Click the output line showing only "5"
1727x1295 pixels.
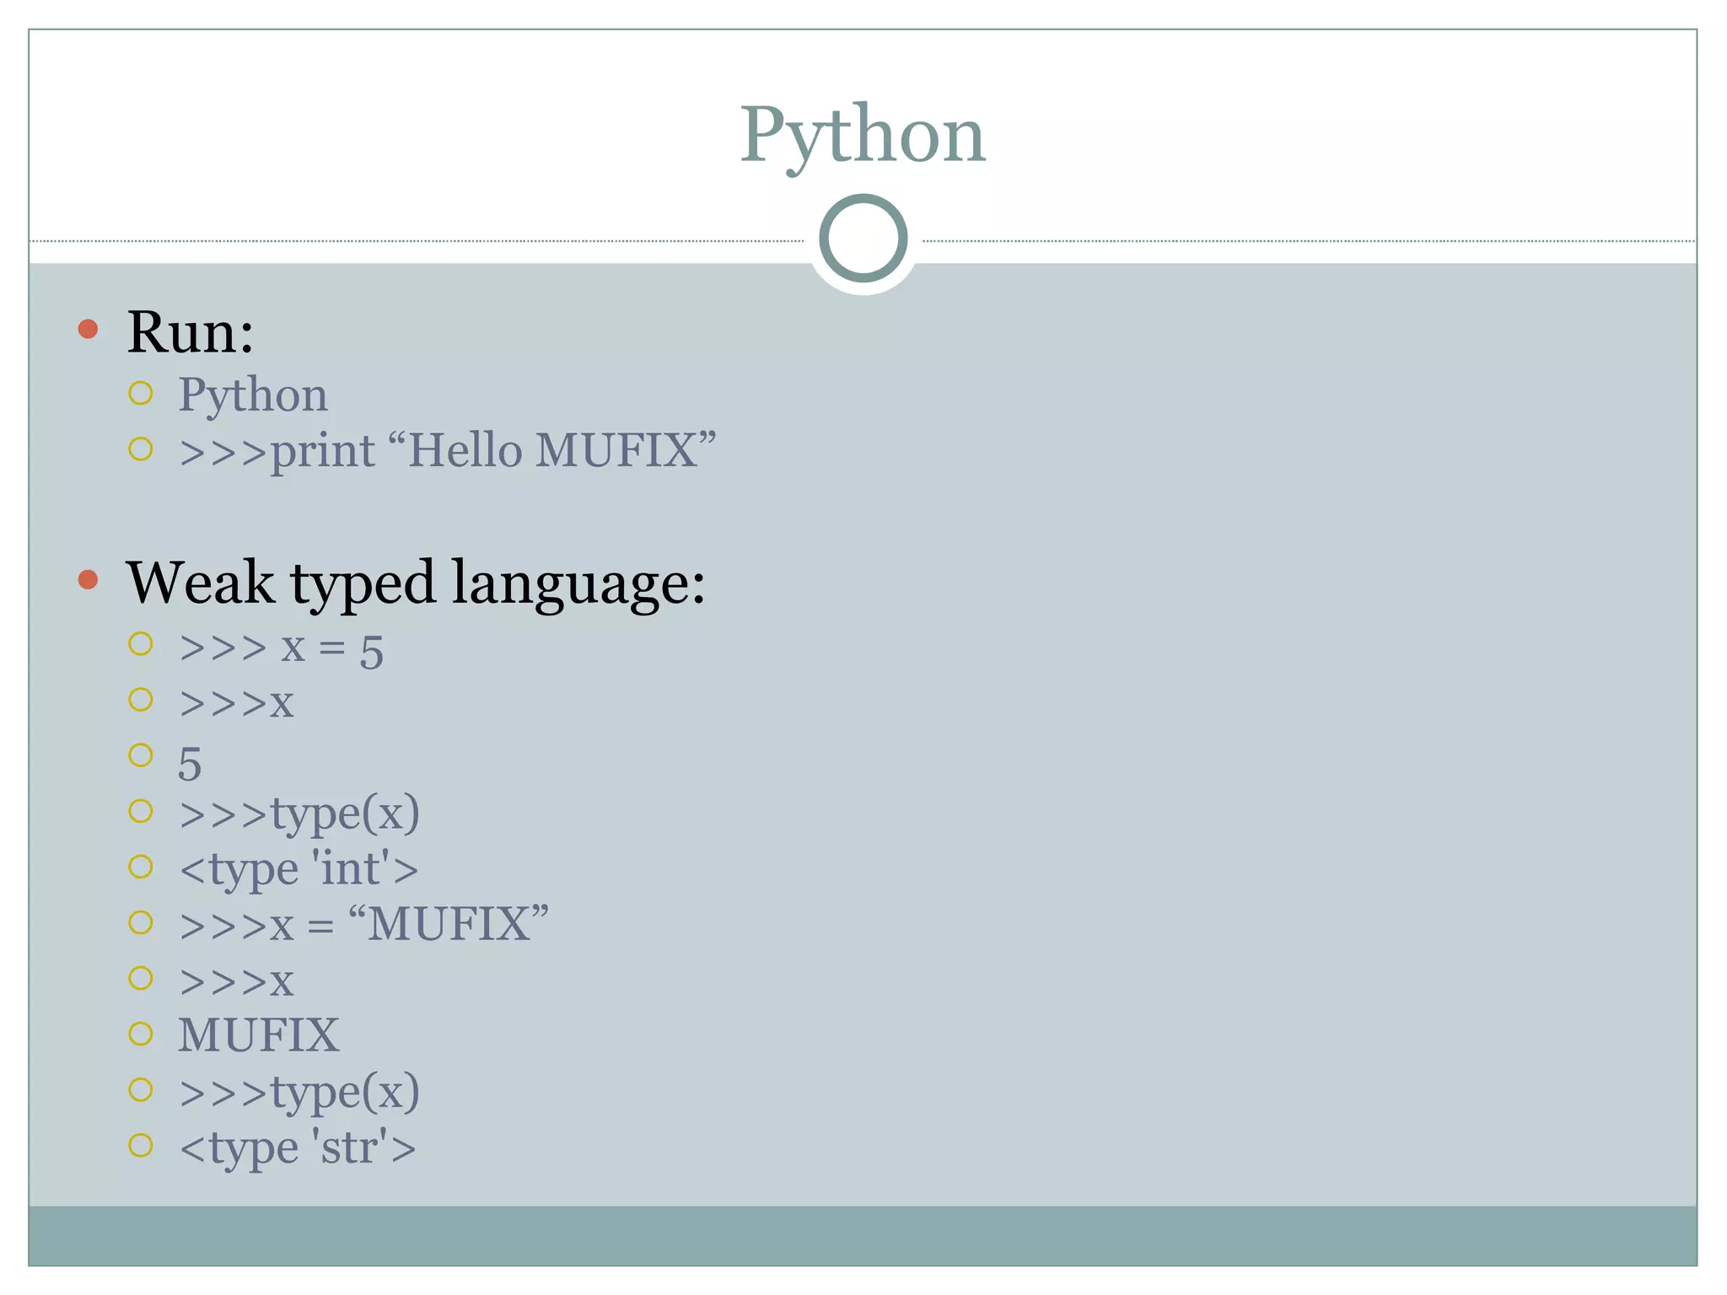click(x=190, y=764)
